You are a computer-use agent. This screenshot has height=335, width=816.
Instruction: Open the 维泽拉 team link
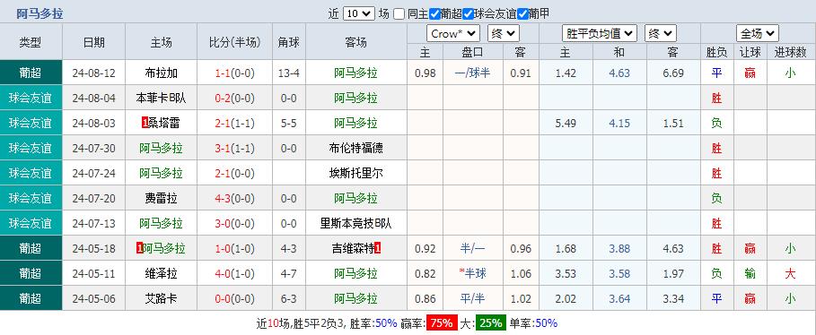tap(162, 273)
